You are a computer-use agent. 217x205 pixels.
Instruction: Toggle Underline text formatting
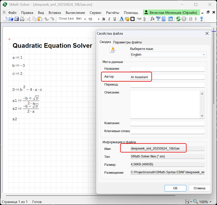coord(115,19)
